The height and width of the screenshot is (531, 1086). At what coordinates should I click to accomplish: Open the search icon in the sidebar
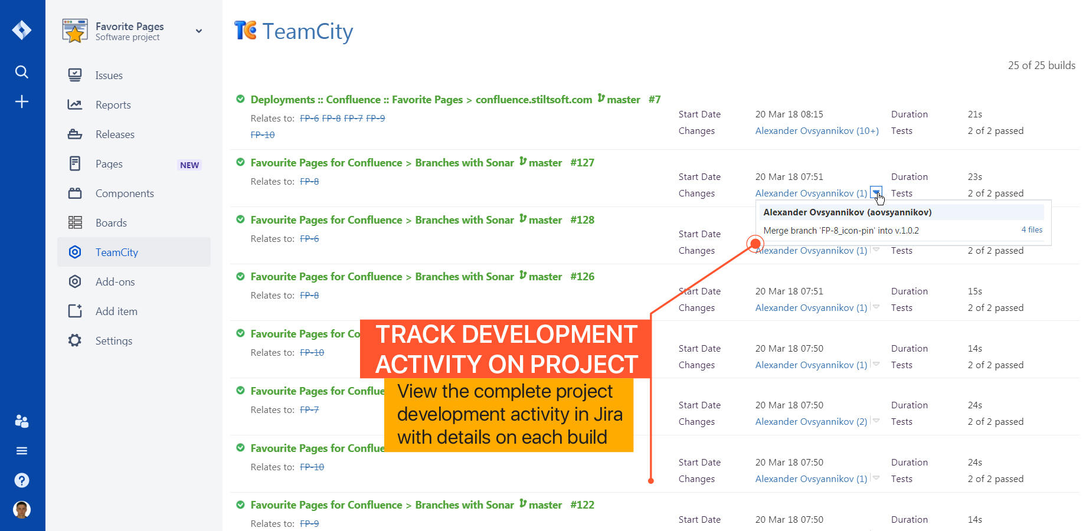click(x=22, y=72)
